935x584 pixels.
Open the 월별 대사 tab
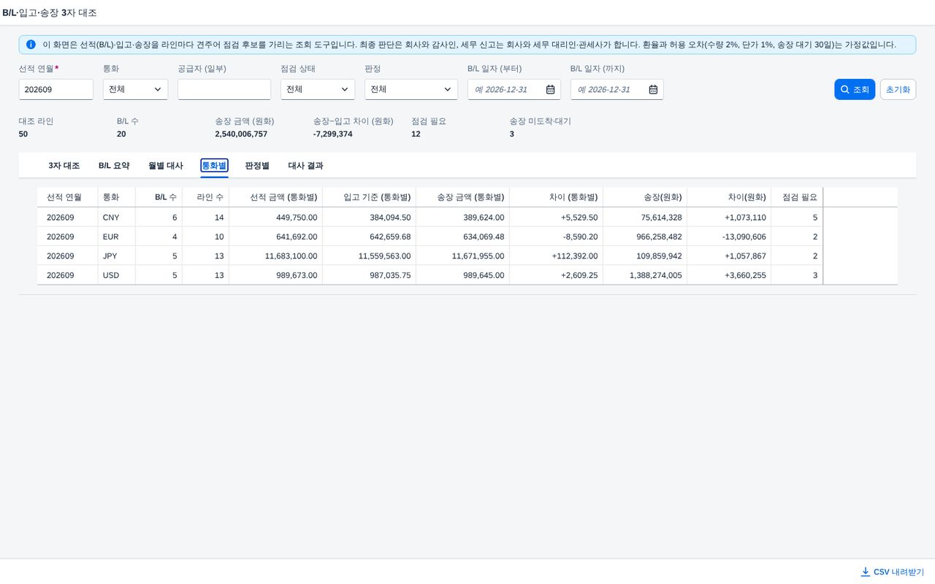166,166
